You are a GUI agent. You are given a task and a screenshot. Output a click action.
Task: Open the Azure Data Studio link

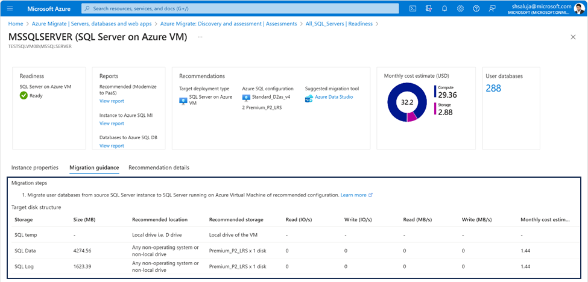(x=334, y=97)
